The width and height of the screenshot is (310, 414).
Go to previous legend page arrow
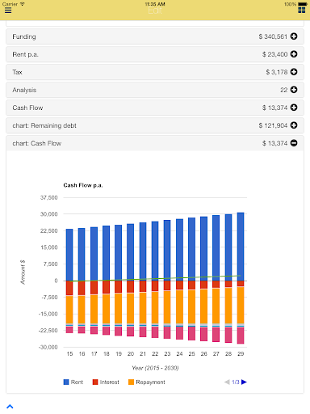pyautogui.click(x=227, y=382)
